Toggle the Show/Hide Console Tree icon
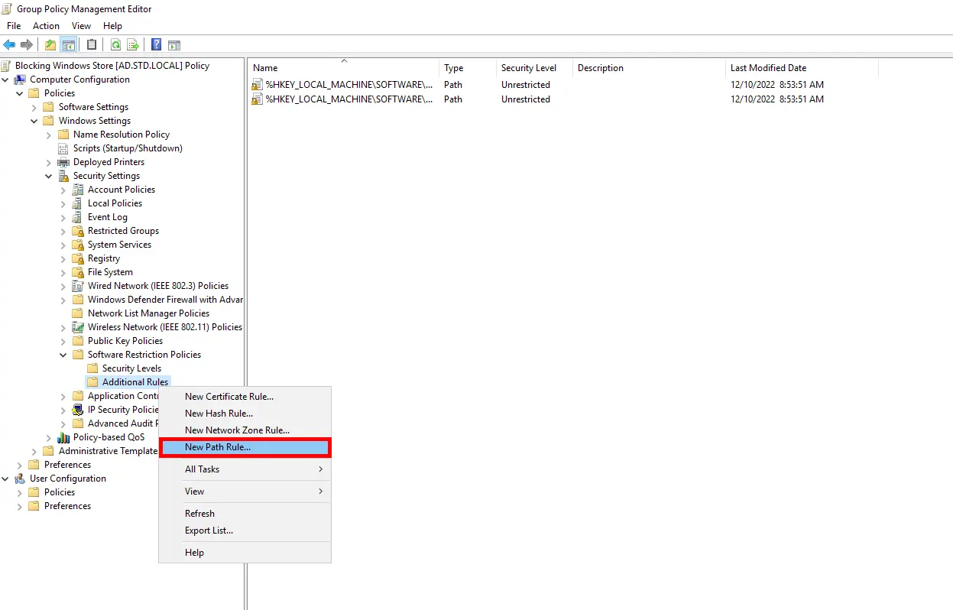Viewport: 953px width, 610px height. point(69,44)
